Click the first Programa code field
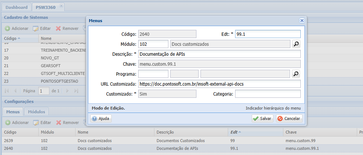363x155 pixels. click(x=153, y=74)
